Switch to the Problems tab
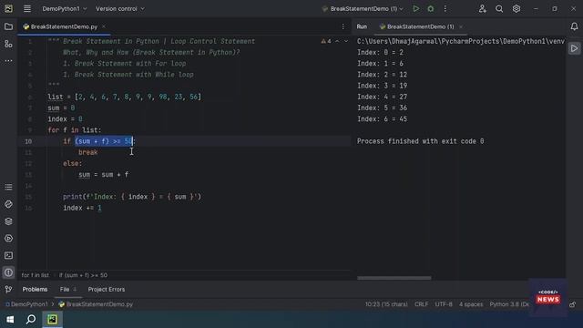Screen dimensions: 583x328 tap(35, 290)
